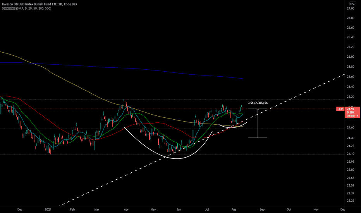The width and height of the screenshot is (361, 213).
Task: Click the 23.37 price axis label
Action: 351,193
